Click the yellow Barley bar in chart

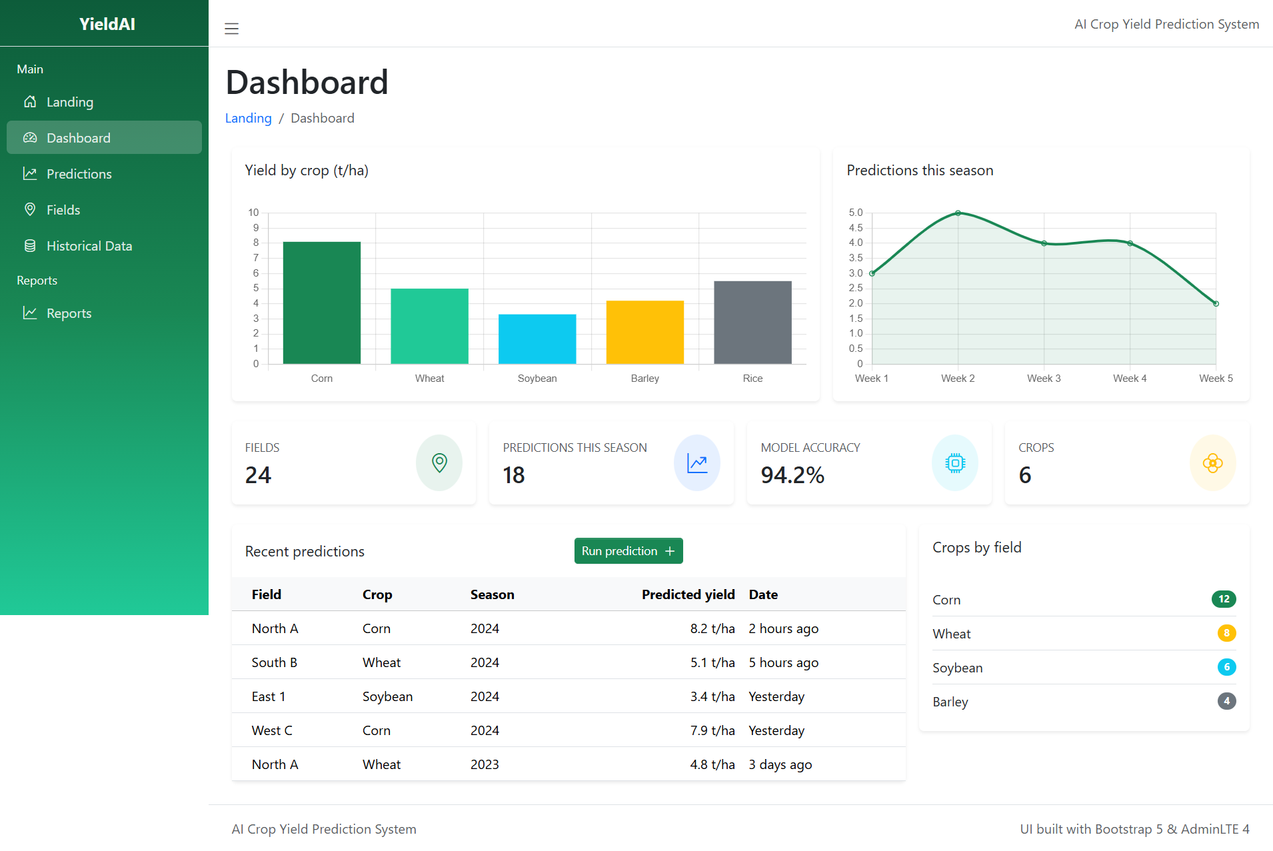click(644, 332)
